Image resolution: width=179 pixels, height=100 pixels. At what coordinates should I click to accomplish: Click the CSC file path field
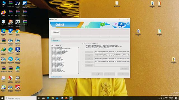click(112, 62)
